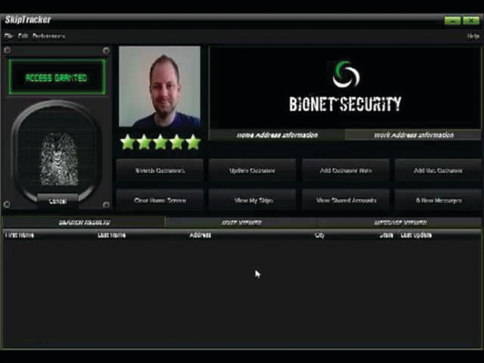Screen dimensions: 484x363
Task: Select the first green rating star
Action: pos(127,141)
